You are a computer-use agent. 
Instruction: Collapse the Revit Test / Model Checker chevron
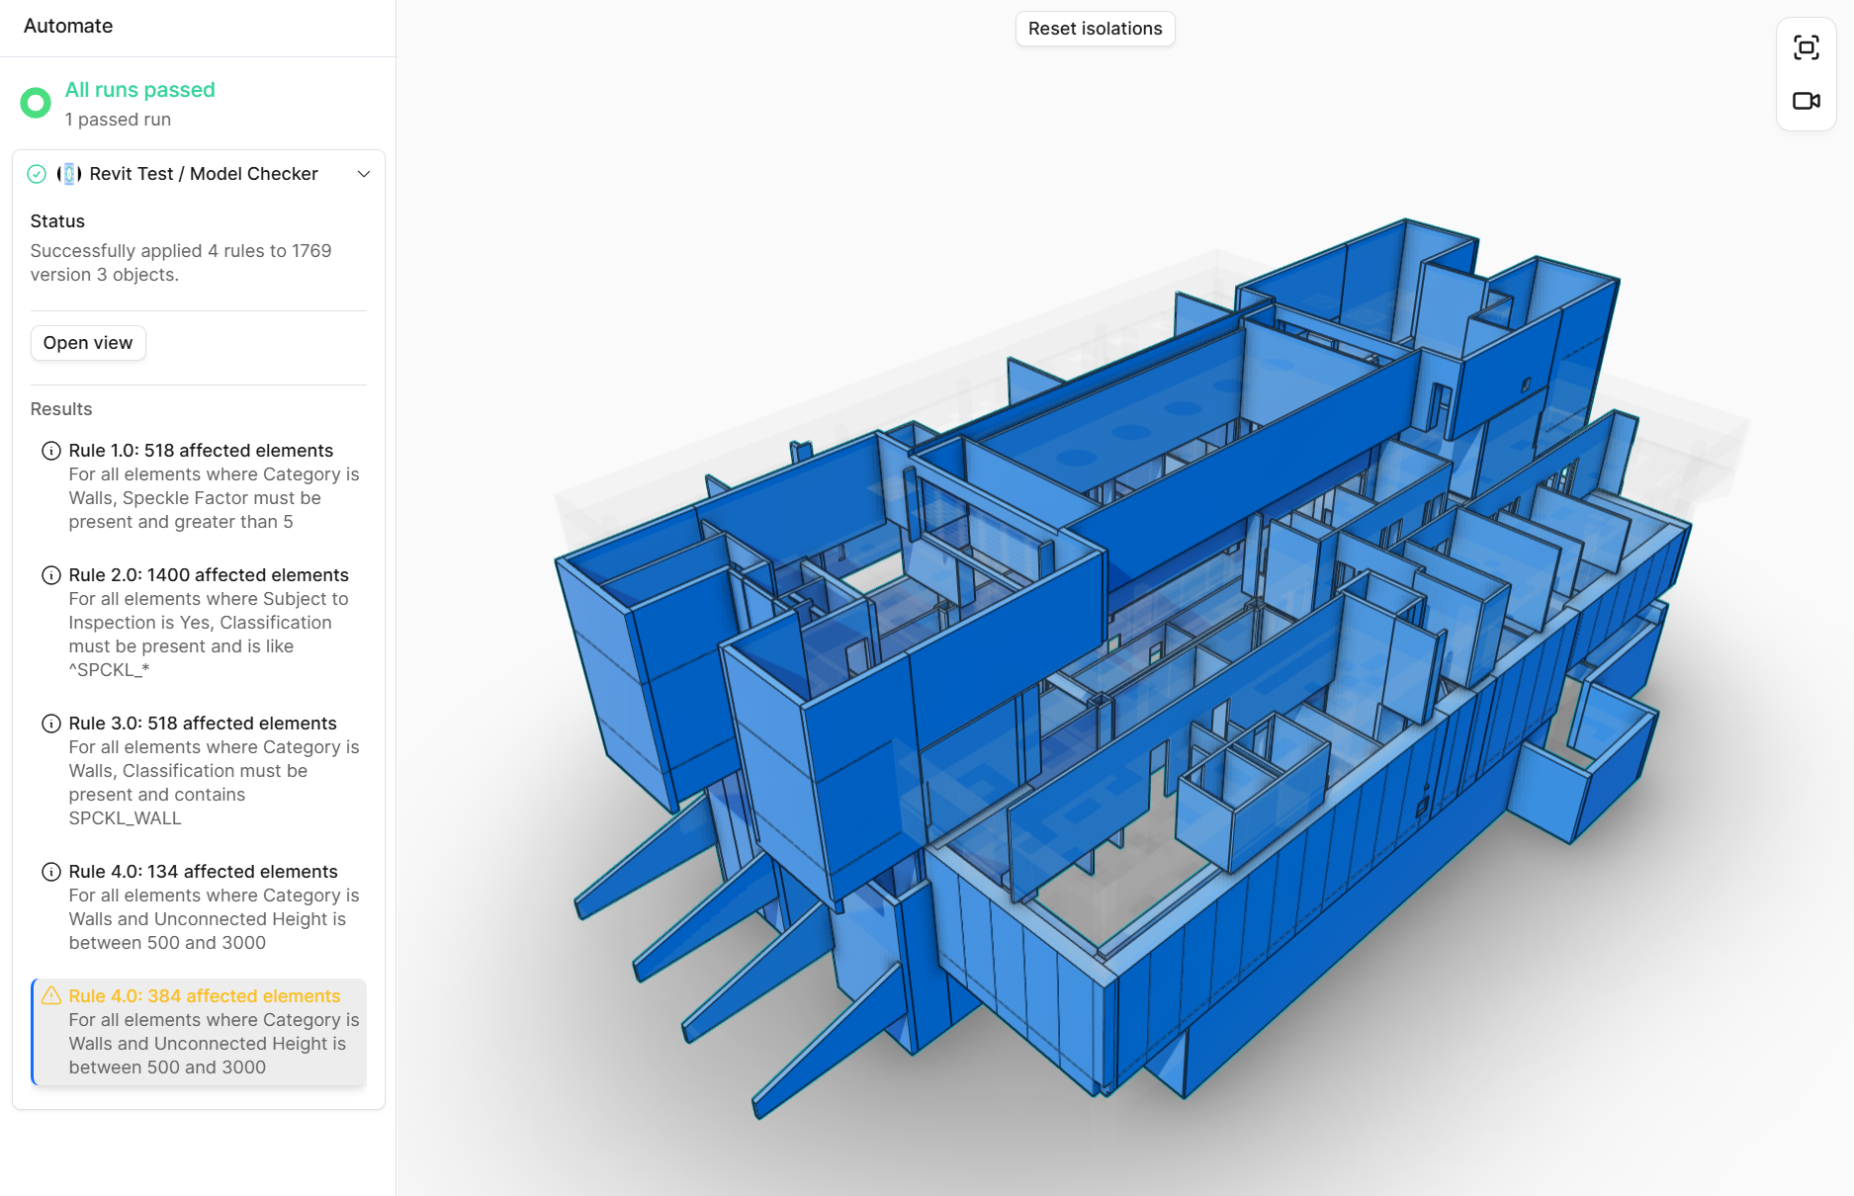coord(364,174)
